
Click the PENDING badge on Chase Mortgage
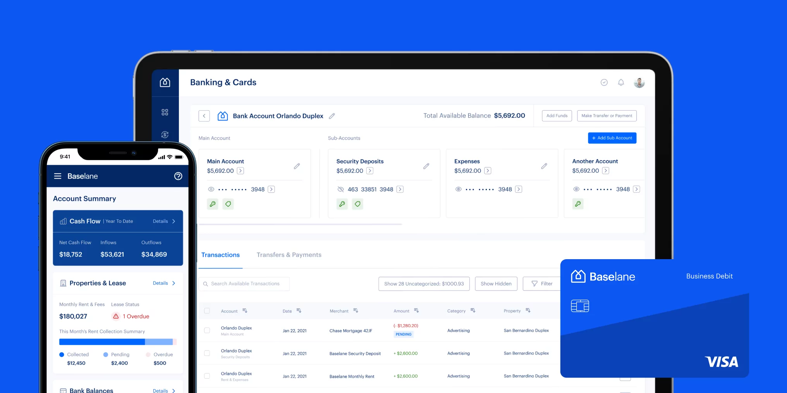[x=404, y=334]
